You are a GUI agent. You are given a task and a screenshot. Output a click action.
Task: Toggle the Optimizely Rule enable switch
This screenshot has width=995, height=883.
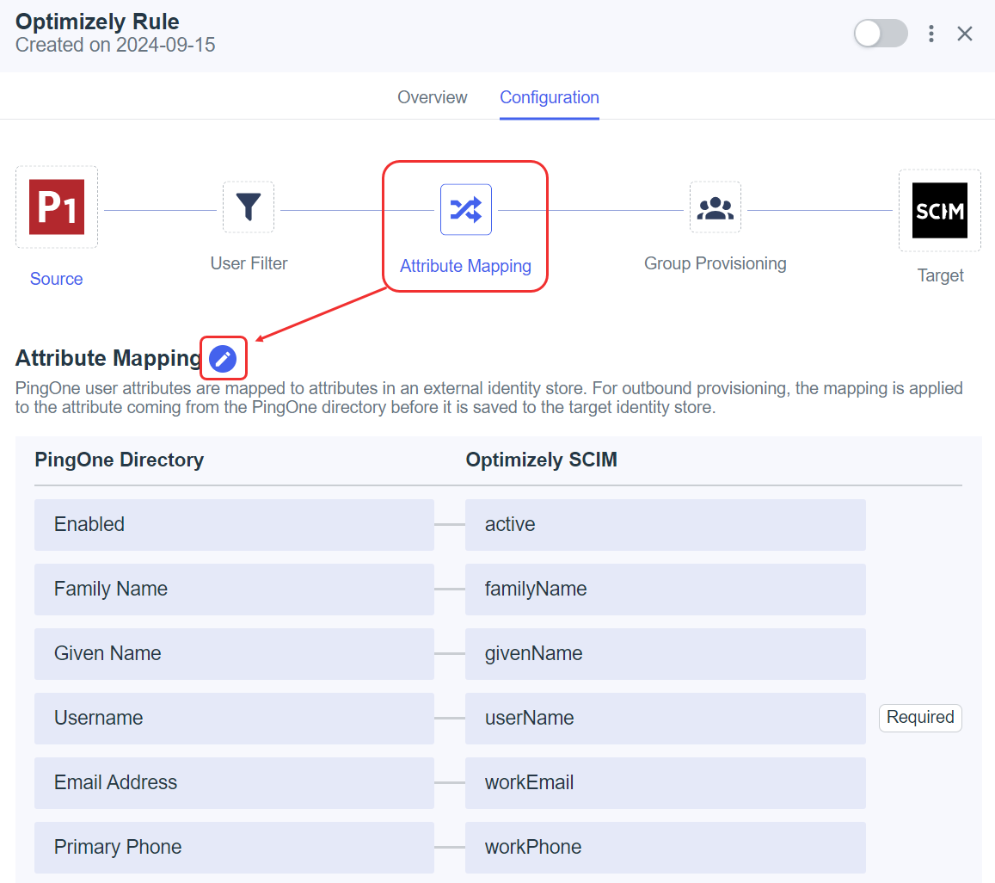[881, 33]
